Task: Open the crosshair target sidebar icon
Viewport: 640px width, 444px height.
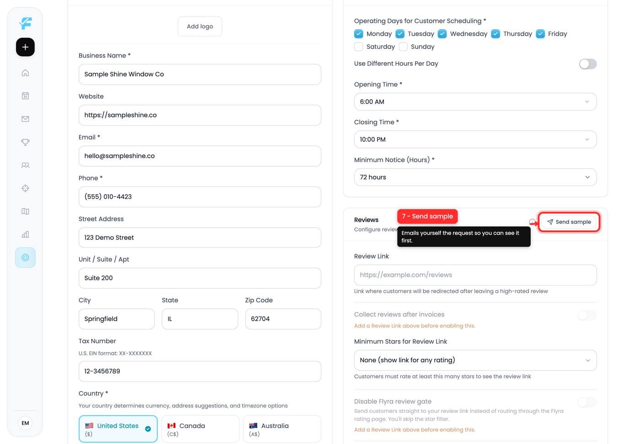Action: pyautogui.click(x=25, y=188)
